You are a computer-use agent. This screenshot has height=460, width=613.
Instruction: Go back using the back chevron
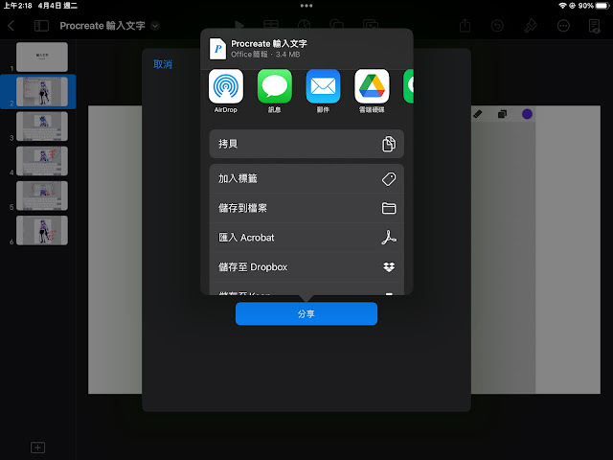click(x=11, y=26)
